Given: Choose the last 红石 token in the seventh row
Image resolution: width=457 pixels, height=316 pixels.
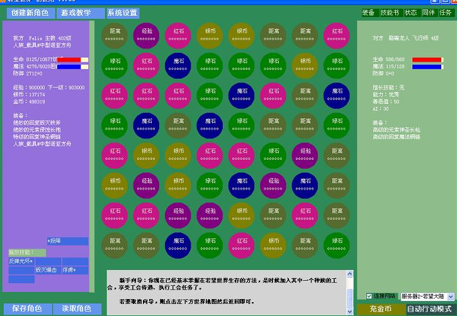Looking at the screenshot, I should click(x=305, y=215).
